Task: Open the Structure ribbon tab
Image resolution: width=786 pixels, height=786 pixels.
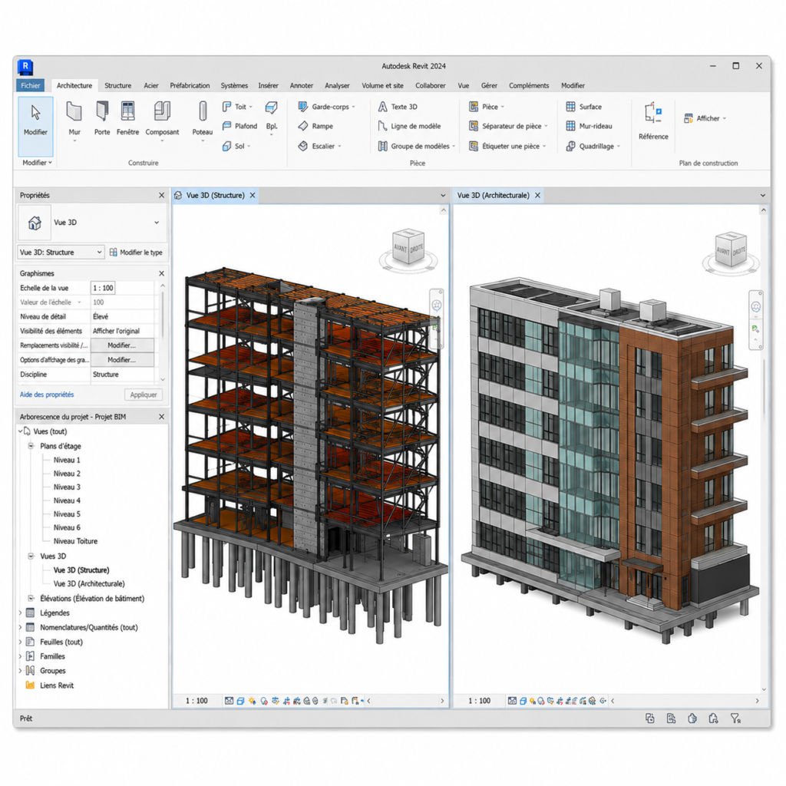Action: 117,86
